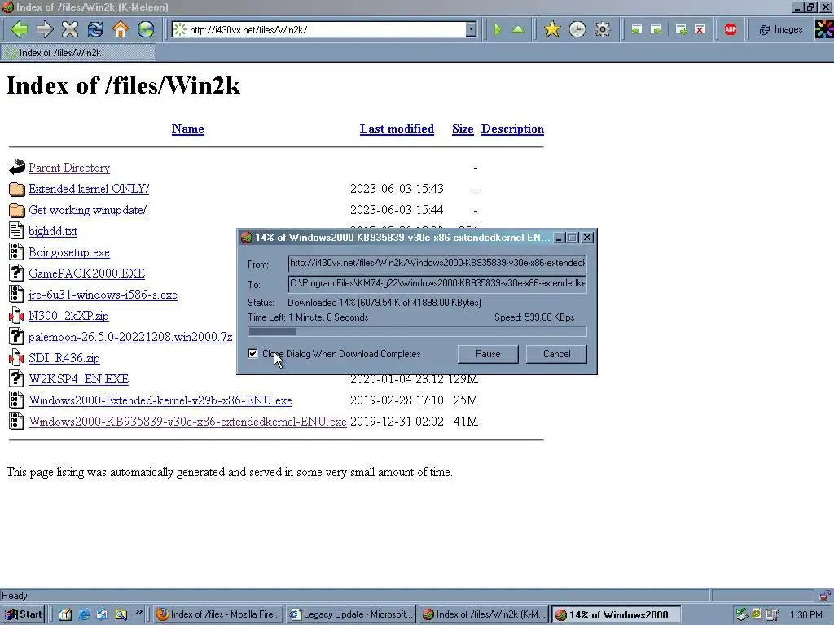
Task: Close current tab with red X icon
Action: point(700,30)
